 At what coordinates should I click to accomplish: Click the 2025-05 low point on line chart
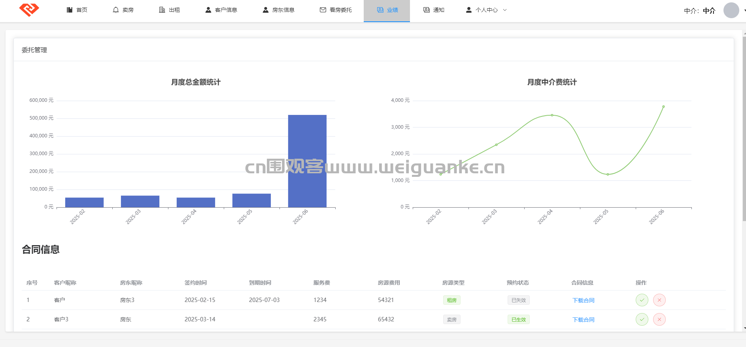pyautogui.click(x=608, y=174)
